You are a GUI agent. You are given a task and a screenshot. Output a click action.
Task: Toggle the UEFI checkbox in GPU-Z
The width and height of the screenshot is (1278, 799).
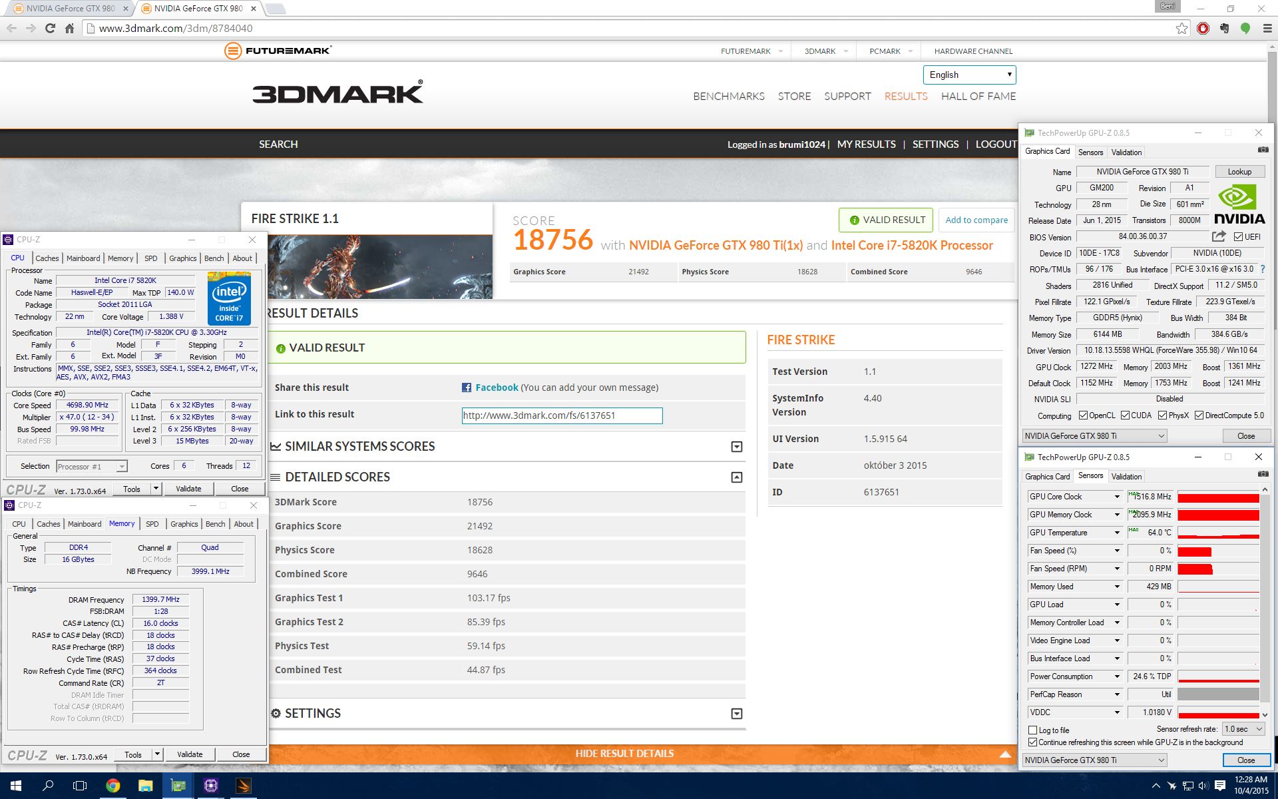tap(1238, 237)
